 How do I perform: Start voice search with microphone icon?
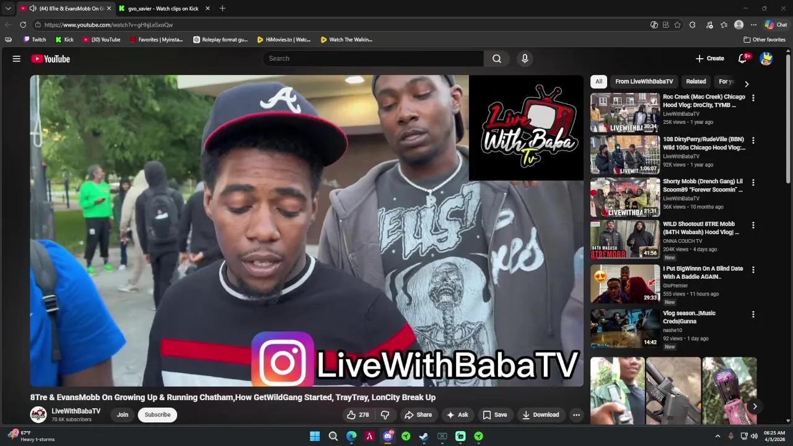click(525, 59)
